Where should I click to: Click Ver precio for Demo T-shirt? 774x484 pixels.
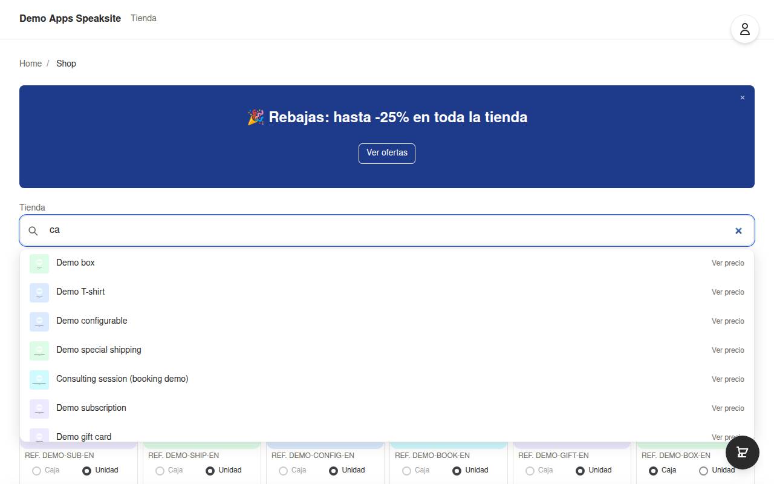coord(728,292)
